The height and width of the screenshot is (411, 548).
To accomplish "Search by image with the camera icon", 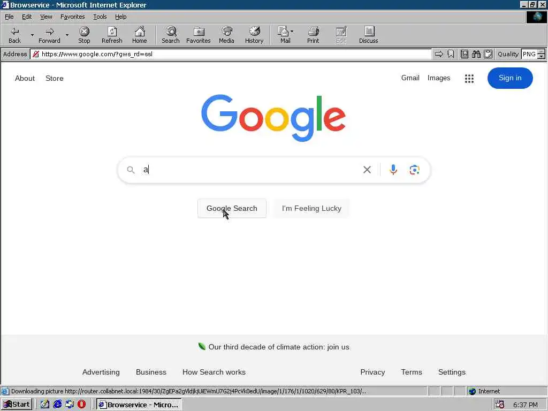I will pyautogui.click(x=415, y=170).
